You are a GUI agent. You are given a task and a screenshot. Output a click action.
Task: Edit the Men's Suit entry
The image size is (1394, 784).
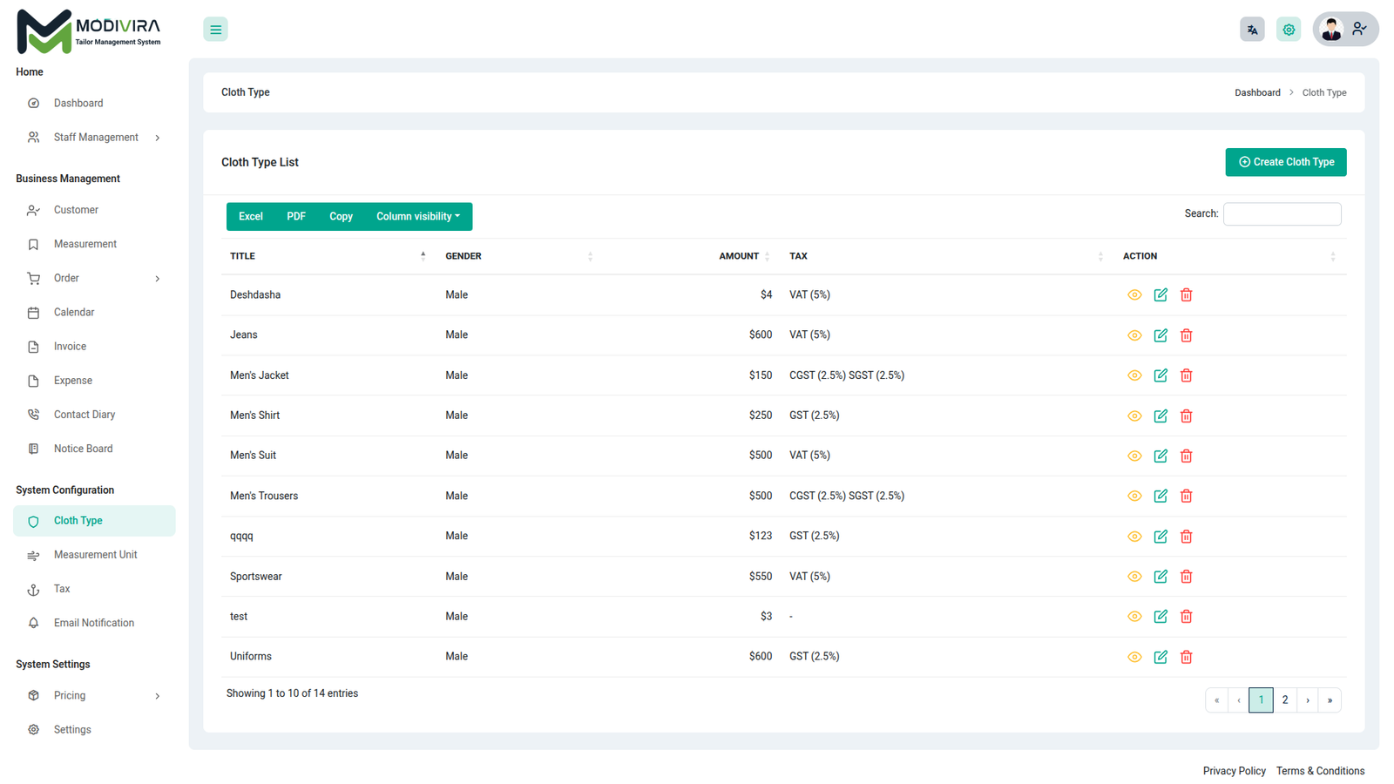1161,456
